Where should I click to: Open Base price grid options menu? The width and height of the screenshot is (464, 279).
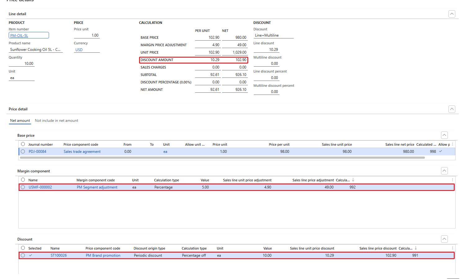(x=453, y=144)
